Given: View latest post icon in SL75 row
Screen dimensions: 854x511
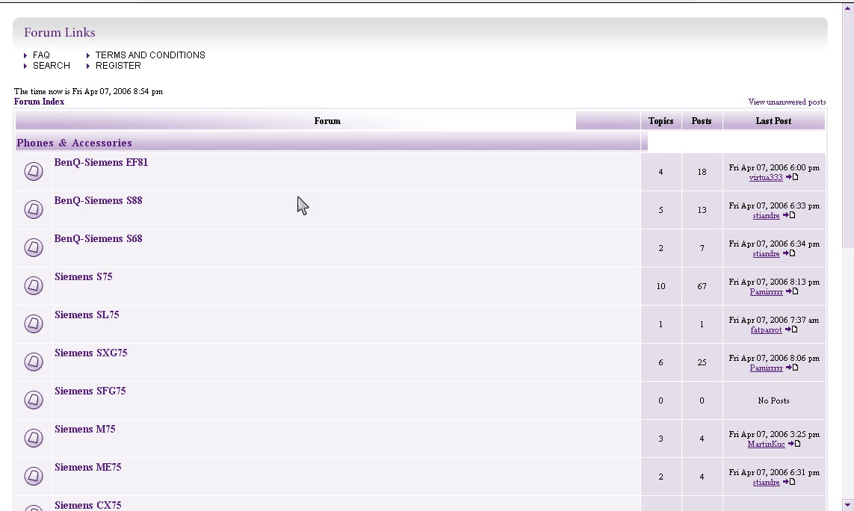Looking at the screenshot, I should (791, 329).
